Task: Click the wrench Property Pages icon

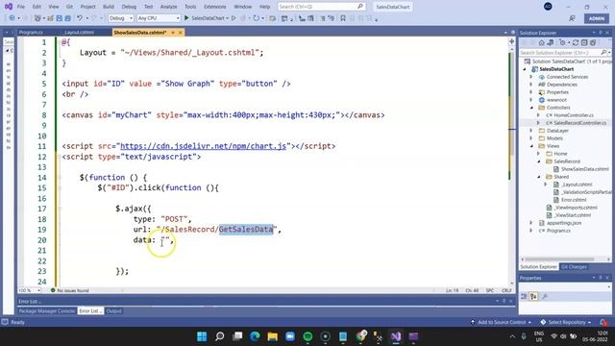Action: click(x=545, y=297)
